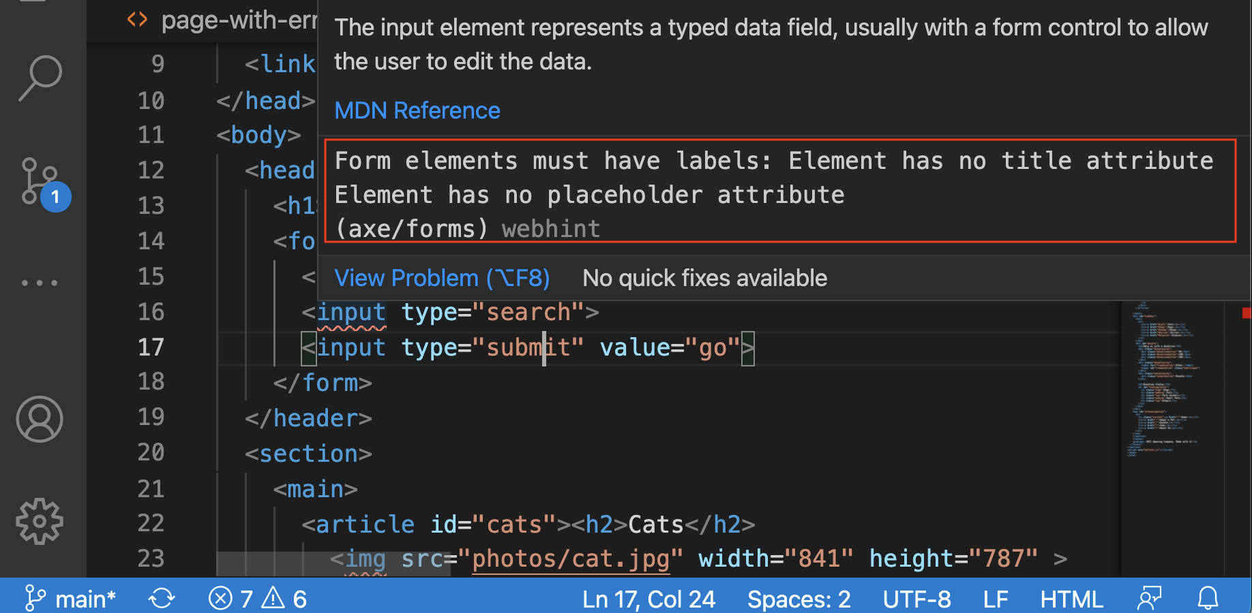Click the <body> tag on line 11
The image size is (1252, 613).
pyautogui.click(x=258, y=135)
